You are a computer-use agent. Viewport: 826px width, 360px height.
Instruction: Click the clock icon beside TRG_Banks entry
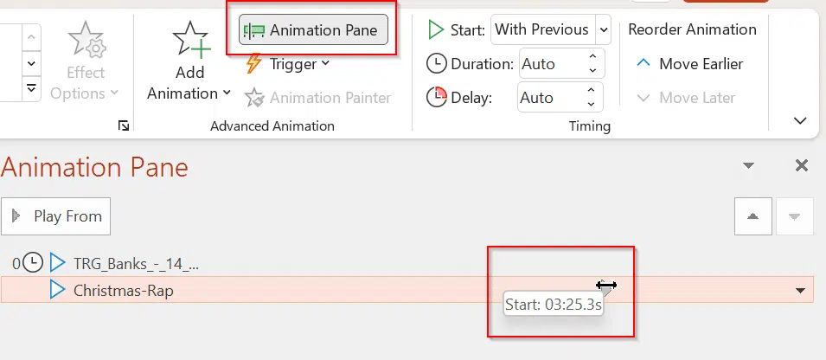33,262
